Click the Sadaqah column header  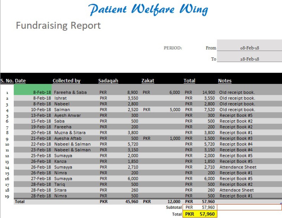tap(108, 81)
